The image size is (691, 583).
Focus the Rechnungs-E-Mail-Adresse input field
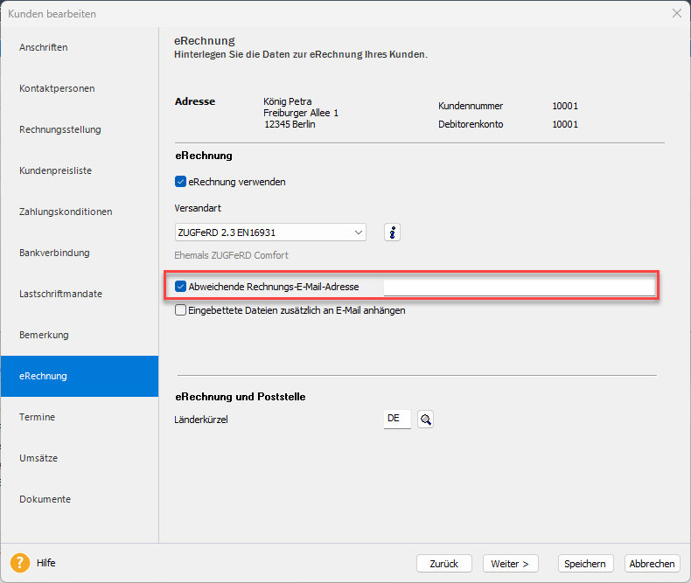click(520, 287)
